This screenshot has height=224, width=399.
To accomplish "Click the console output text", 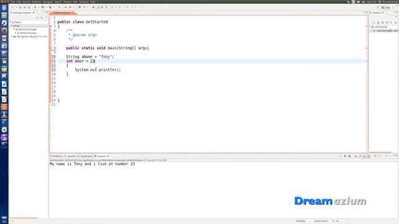I will 92,164.
